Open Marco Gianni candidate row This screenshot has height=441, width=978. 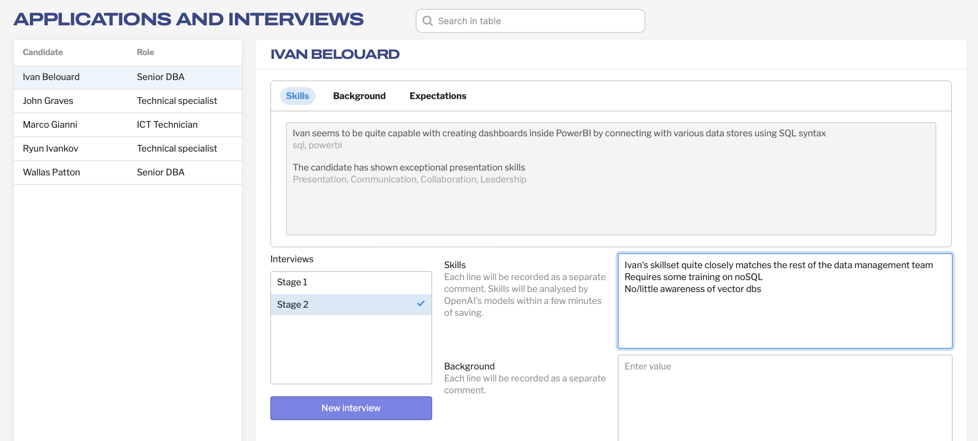pyautogui.click(x=128, y=125)
